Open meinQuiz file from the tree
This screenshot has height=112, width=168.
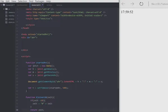11,16
